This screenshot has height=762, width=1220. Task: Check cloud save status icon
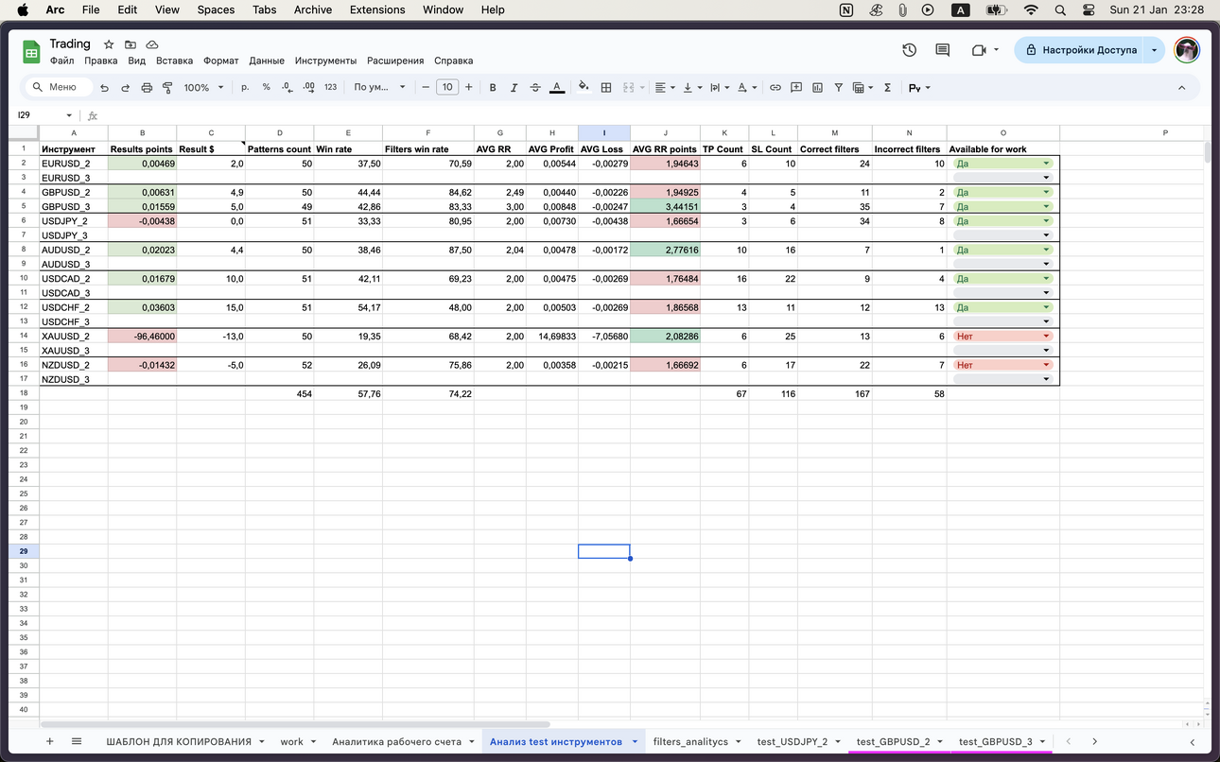pos(152,44)
